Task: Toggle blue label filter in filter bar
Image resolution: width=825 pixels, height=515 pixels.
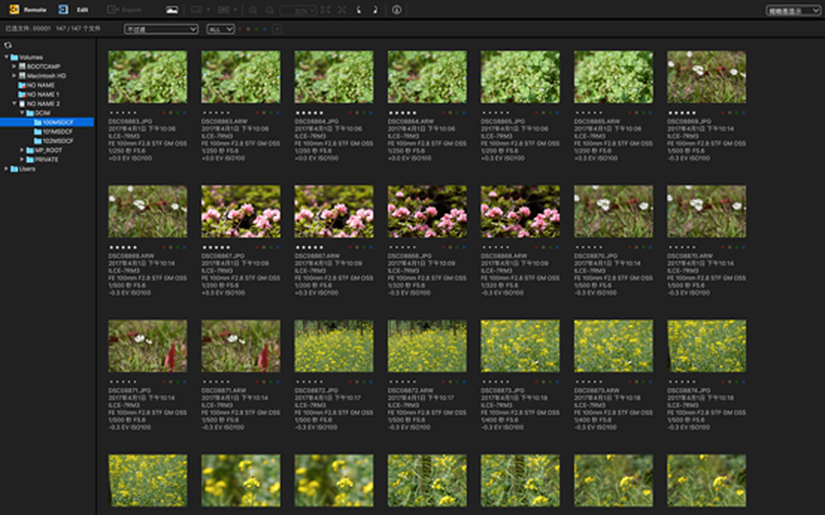Action: 265,29
